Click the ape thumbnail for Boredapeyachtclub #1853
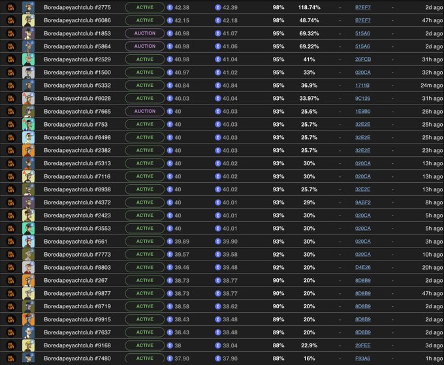 pos(28,33)
